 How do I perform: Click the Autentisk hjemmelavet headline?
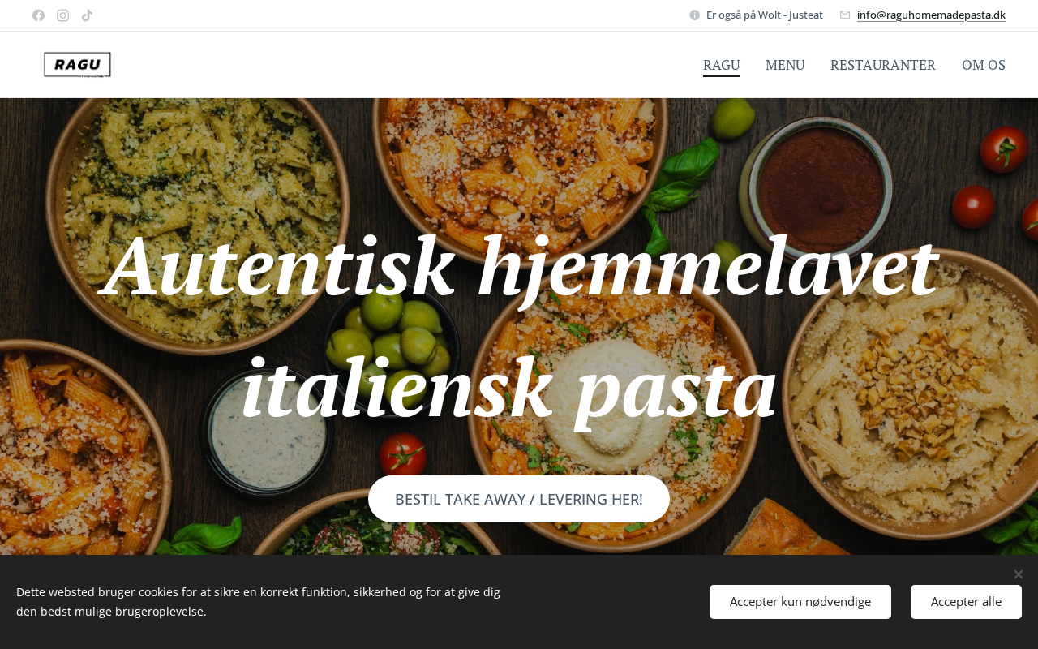pos(519,266)
